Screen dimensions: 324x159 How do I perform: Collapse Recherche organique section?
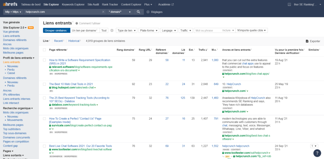[x=18, y=108]
